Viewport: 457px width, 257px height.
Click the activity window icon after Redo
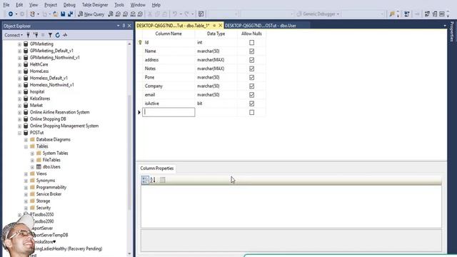click(x=201, y=14)
